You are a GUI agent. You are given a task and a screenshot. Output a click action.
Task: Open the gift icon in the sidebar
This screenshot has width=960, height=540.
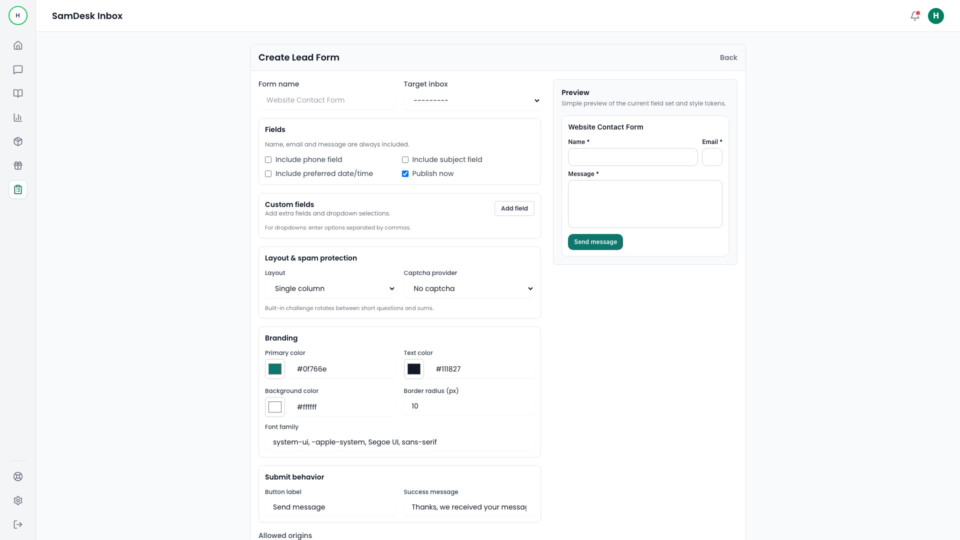click(x=18, y=165)
